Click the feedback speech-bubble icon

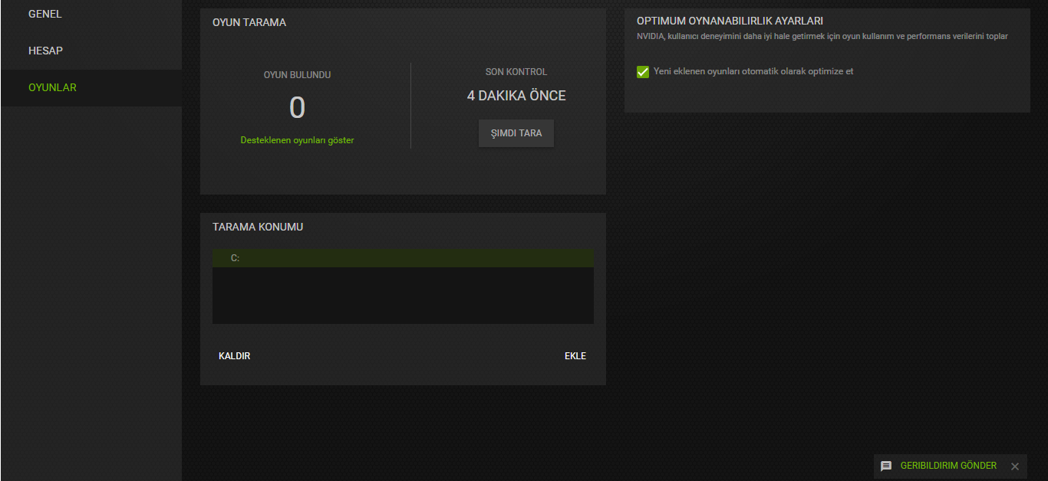click(886, 466)
